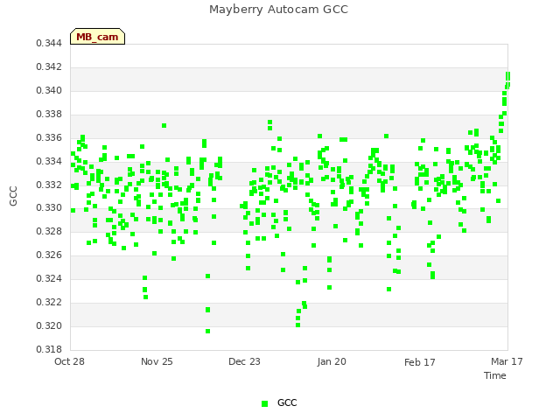Click the 0.322 y-axis value
This screenshot has width=560, height=420.
click(49, 302)
